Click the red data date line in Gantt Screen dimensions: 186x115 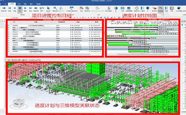[145, 38]
